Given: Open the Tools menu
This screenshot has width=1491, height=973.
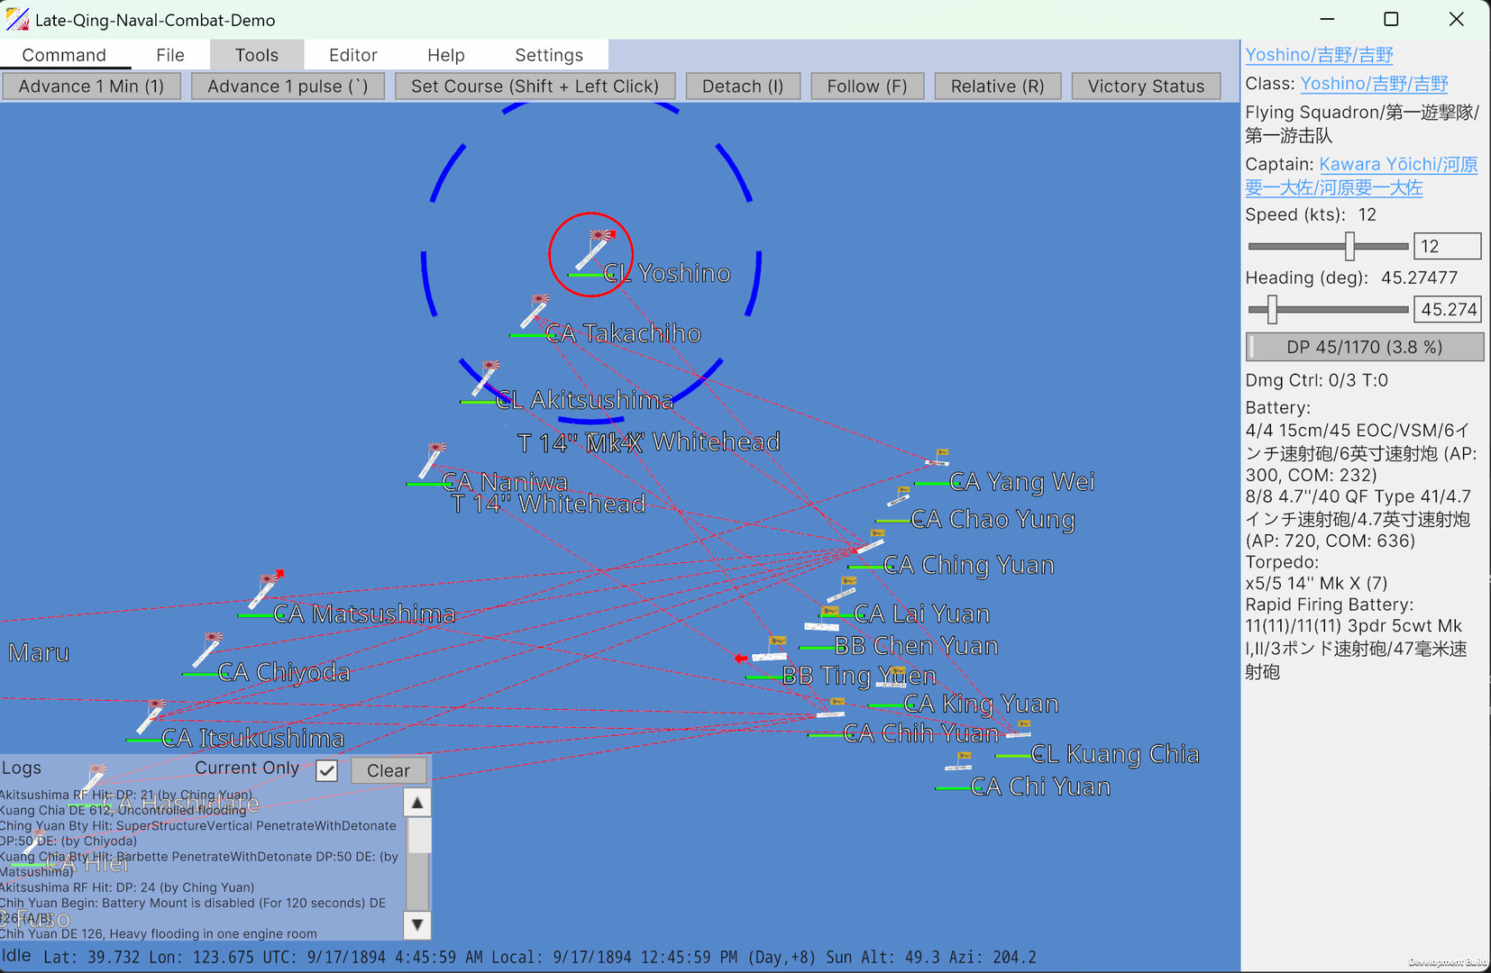Looking at the screenshot, I should pyautogui.click(x=256, y=54).
